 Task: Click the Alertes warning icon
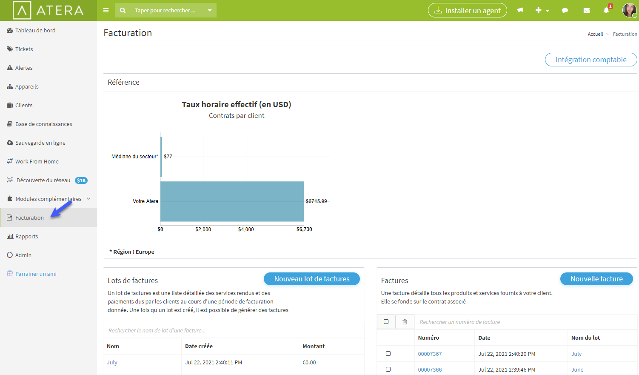[x=10, y=68]
